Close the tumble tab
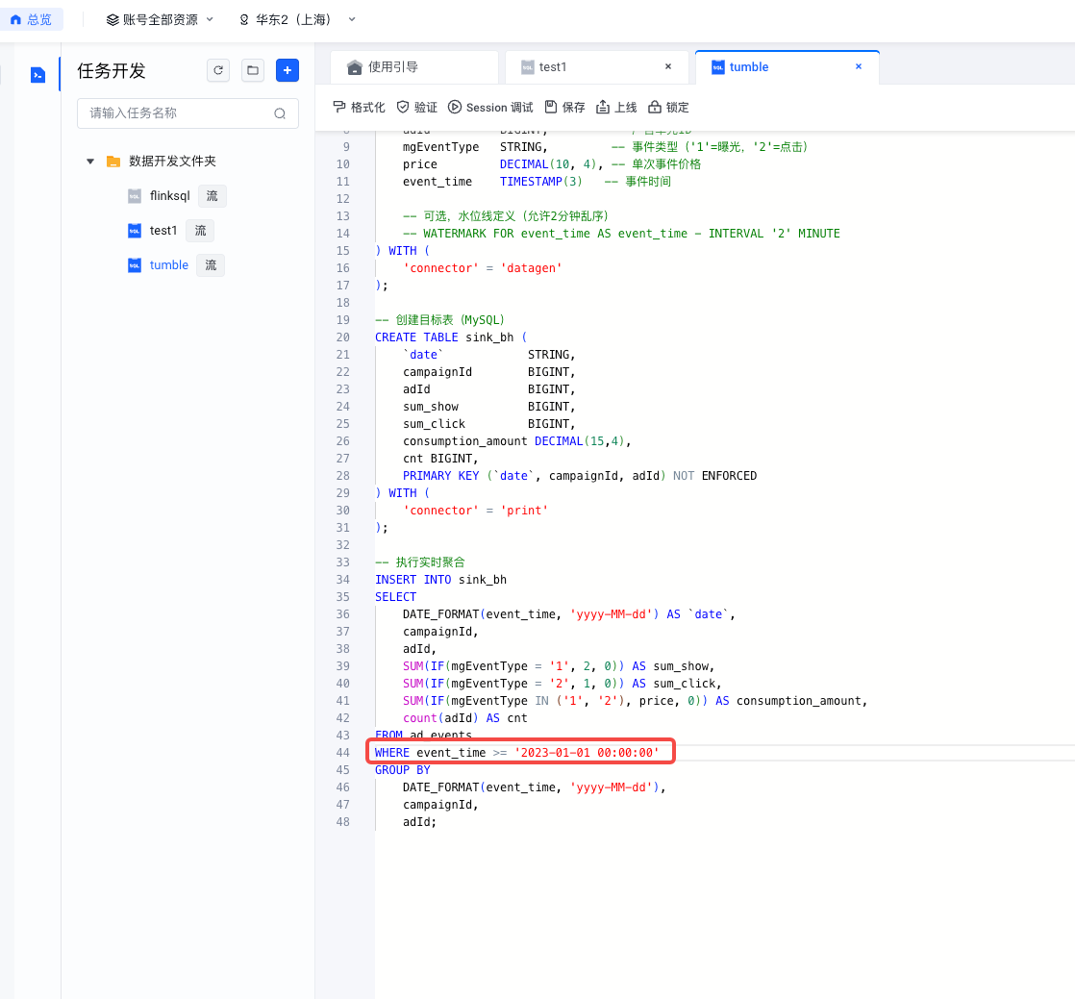This screenshot has height=999, width=1075. 859,66
